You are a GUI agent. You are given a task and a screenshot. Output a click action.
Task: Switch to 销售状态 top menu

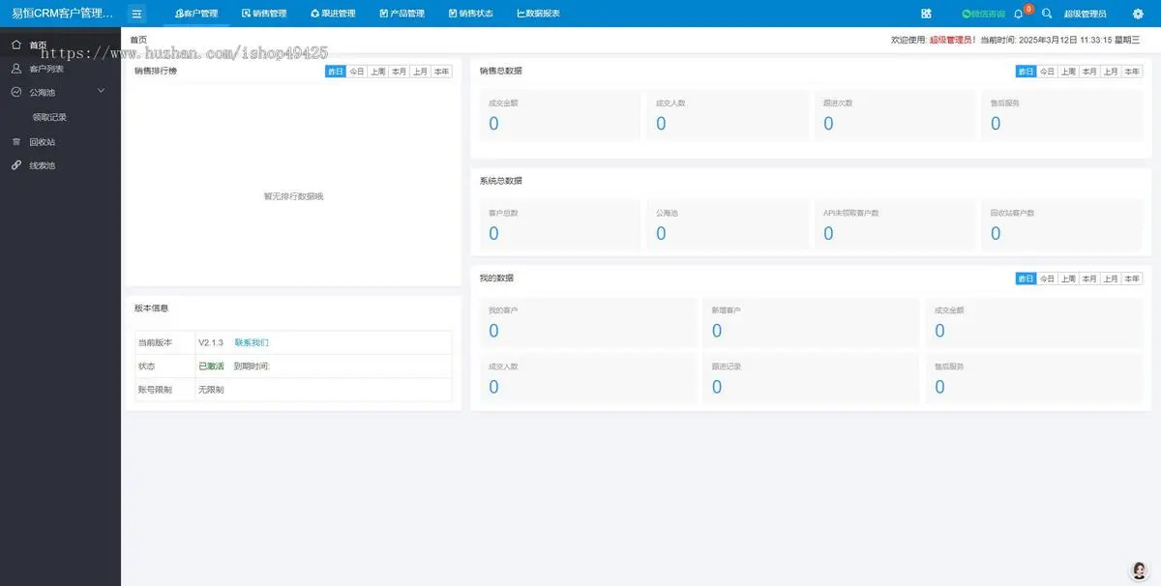471,14
